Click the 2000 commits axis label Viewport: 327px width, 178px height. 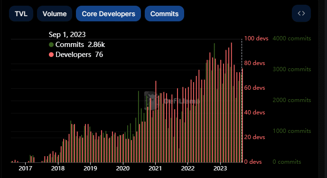coord(292,100)
